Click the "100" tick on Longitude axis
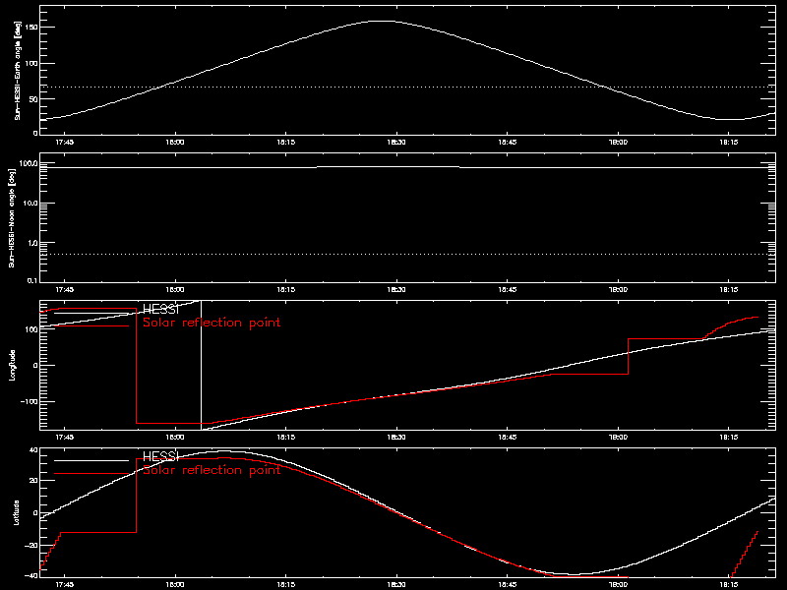 (31, 329)
